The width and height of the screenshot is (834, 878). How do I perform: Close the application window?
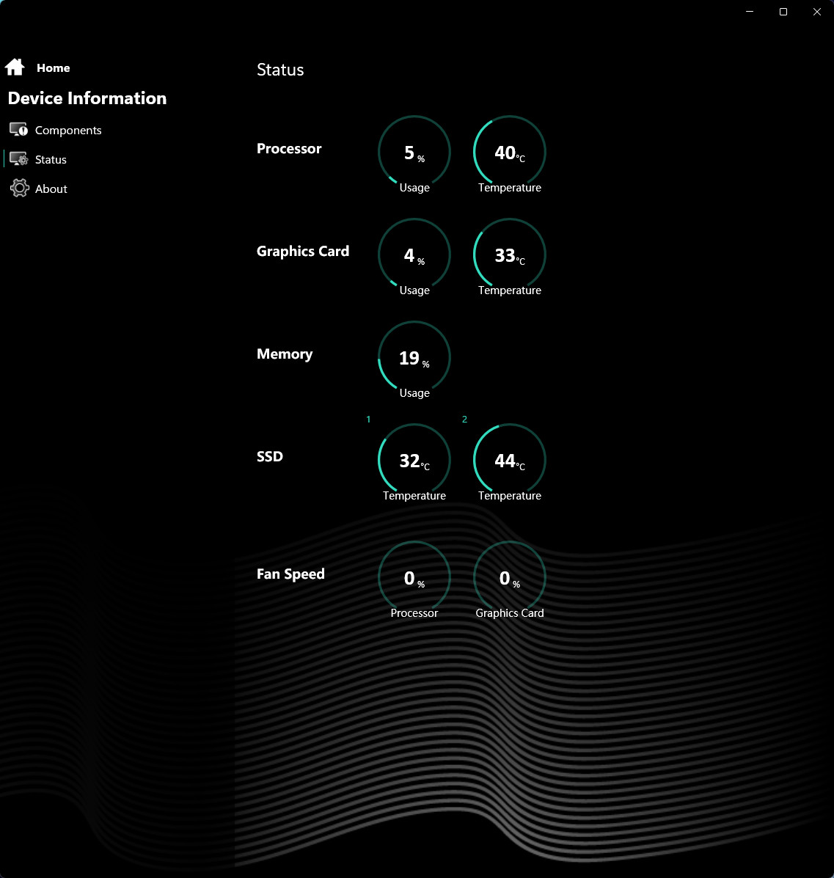pos(816,11)
